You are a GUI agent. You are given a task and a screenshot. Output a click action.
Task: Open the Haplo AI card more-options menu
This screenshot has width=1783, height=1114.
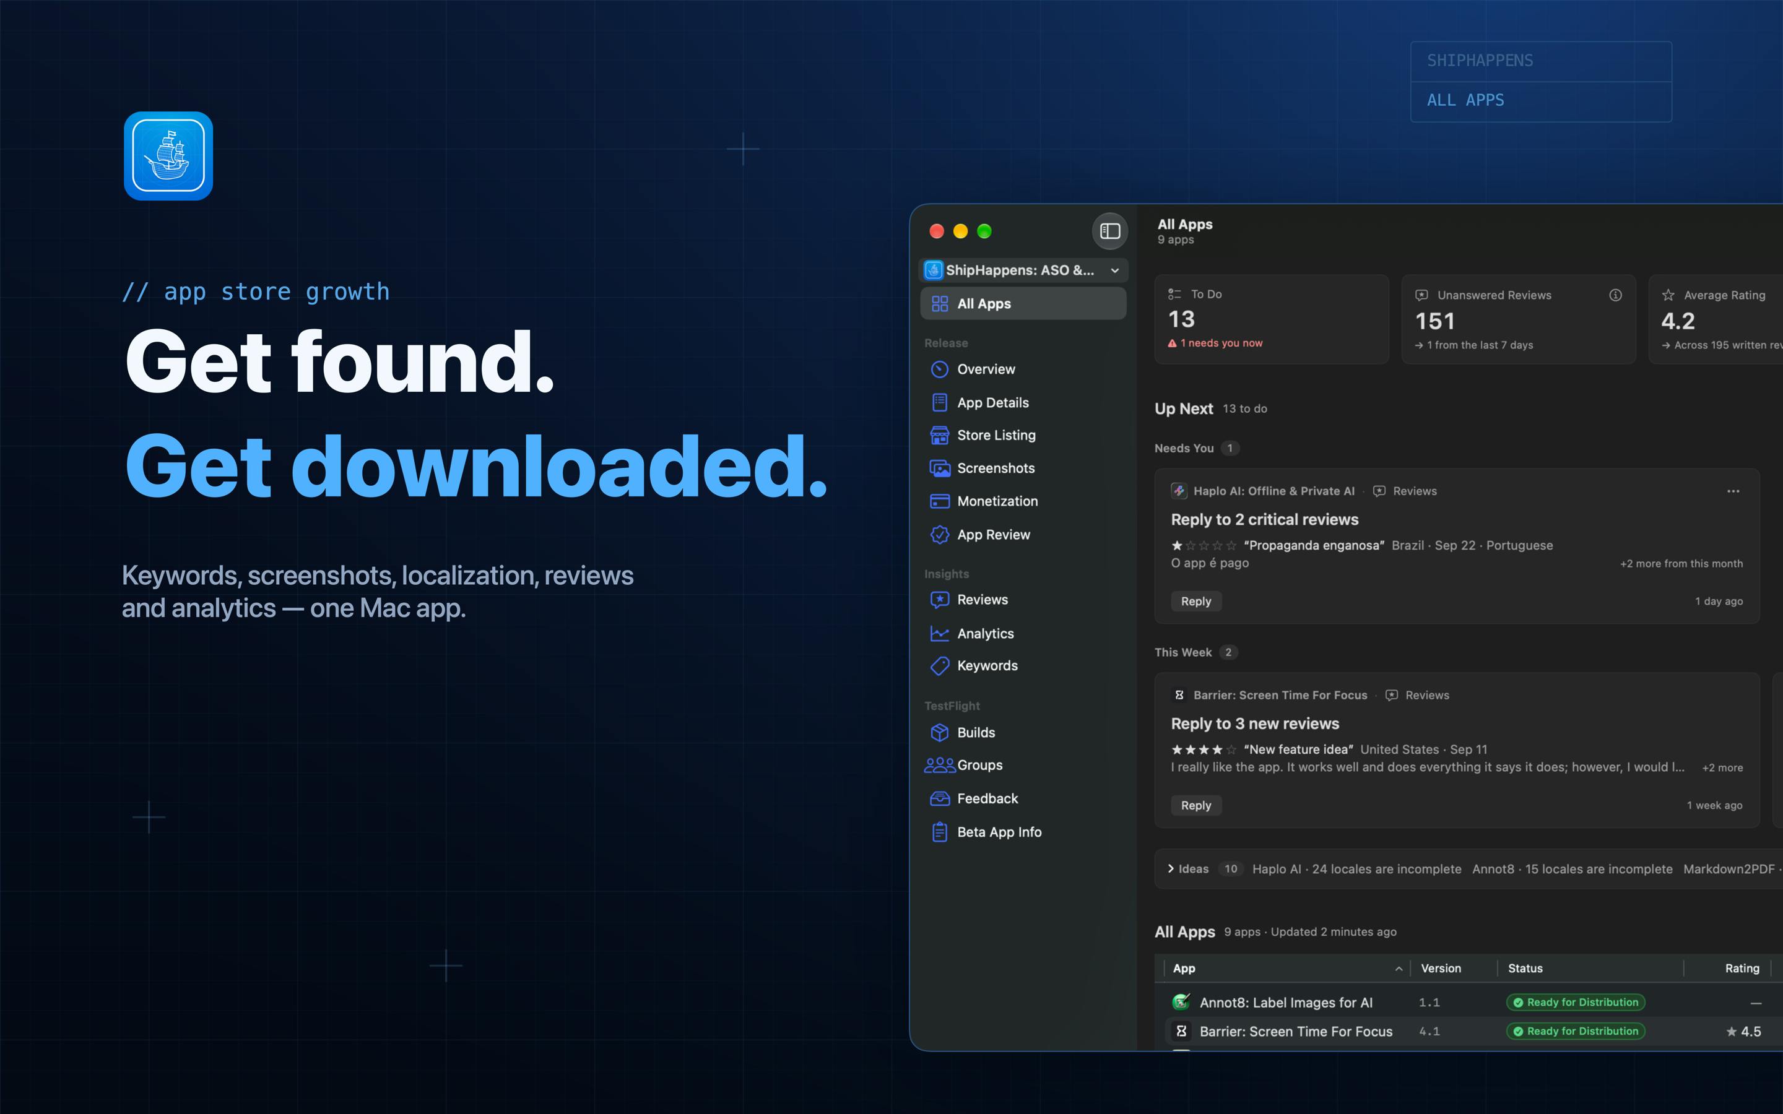(1733, 491)
